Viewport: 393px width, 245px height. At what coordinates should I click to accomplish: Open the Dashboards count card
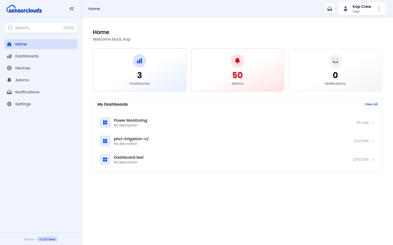point(139,70)
